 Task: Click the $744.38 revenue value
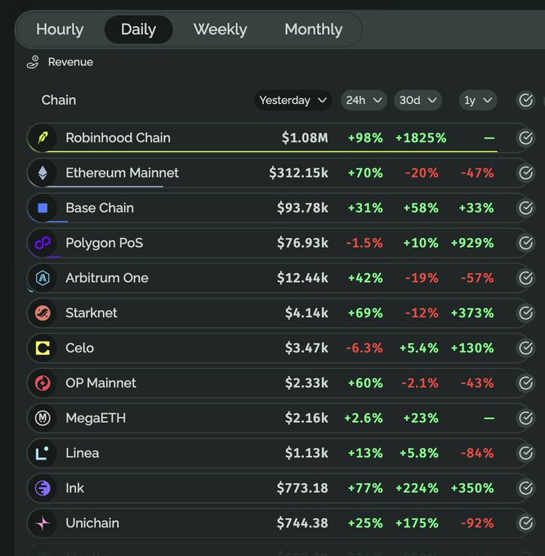(302, 523)
